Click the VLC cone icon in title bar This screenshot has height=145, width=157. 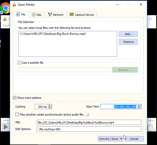point(14,4)
